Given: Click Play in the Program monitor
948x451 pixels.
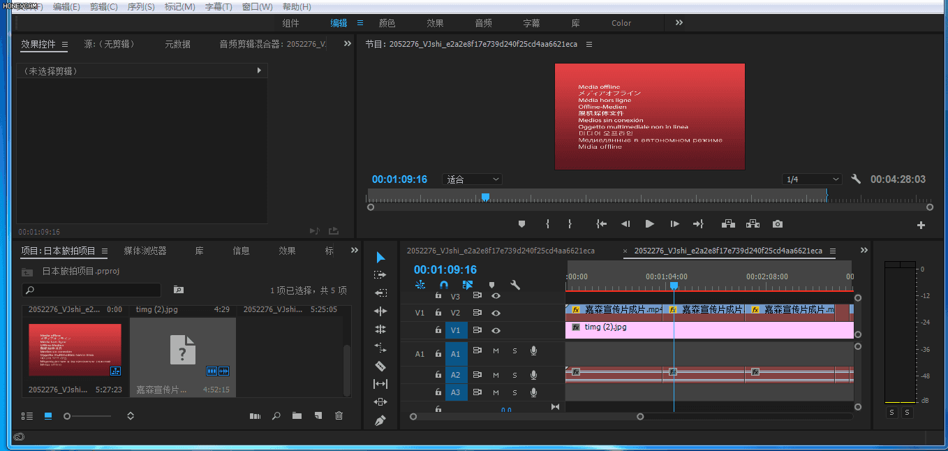Looking at the screenshot, I should 650,224.
